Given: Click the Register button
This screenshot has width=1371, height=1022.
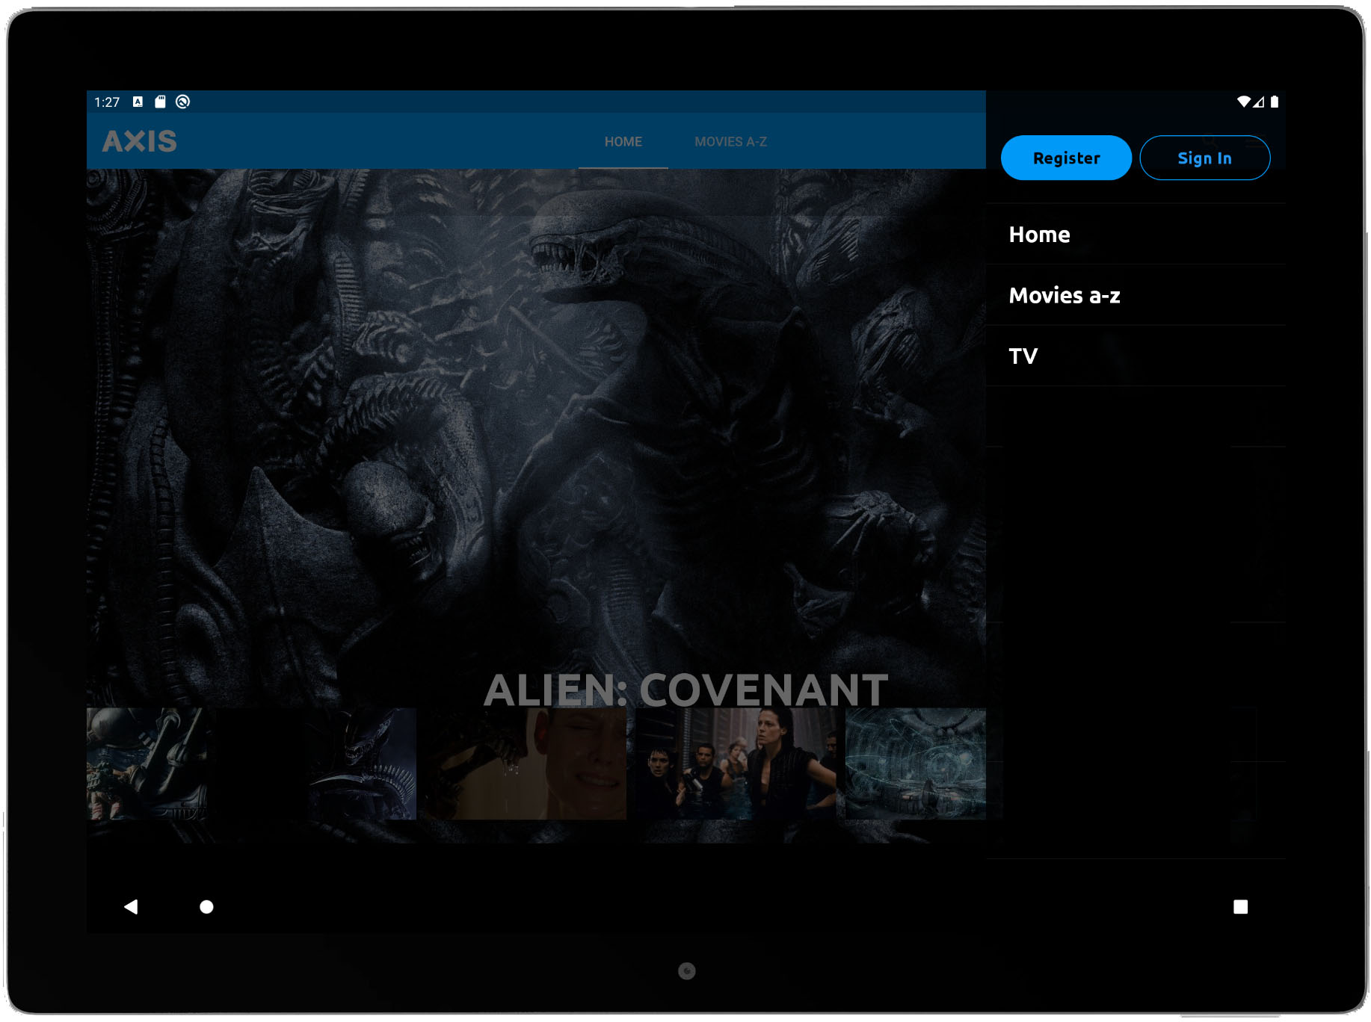Looking at the screenshot, I should 1066,158.
